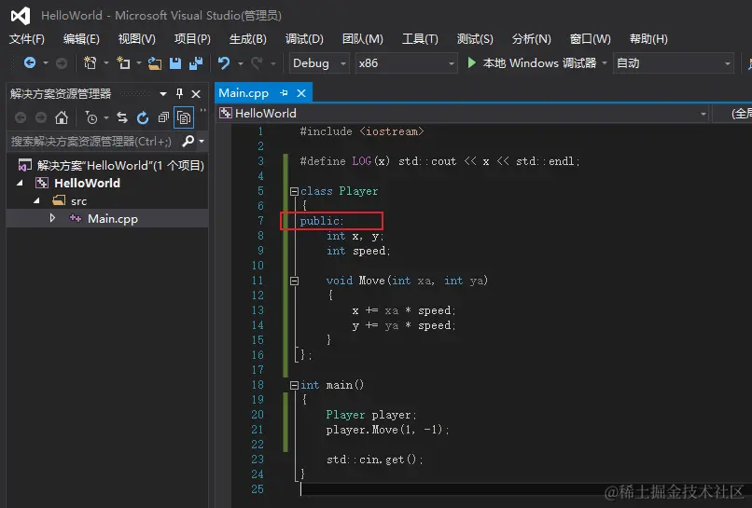Screen dimensions: 752x508
Task: Select the Main.cpp editor tab
Action: pos(244,93)
